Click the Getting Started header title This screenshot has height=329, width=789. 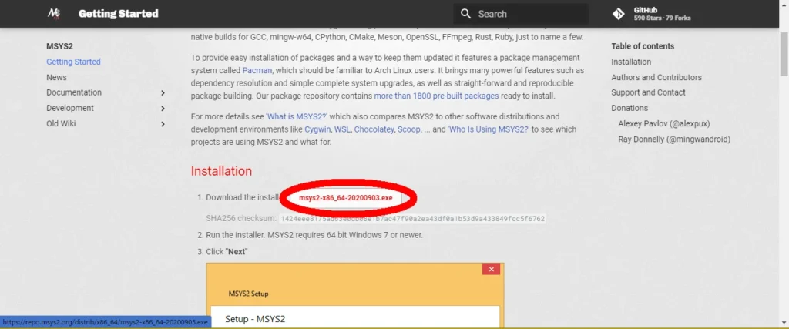[x=118, y=14]
